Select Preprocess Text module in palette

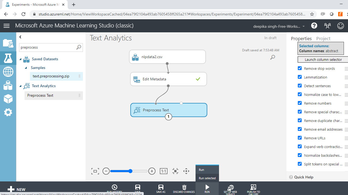54,96
